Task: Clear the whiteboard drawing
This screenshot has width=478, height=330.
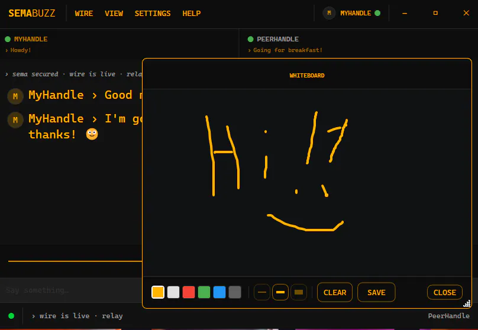Action: [x=335, y=293]
